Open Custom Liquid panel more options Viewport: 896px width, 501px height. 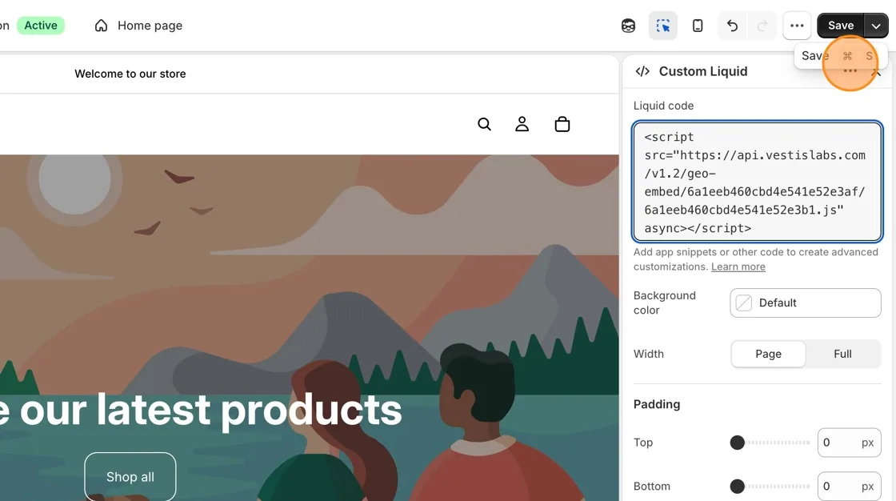[x=850, y=71]
